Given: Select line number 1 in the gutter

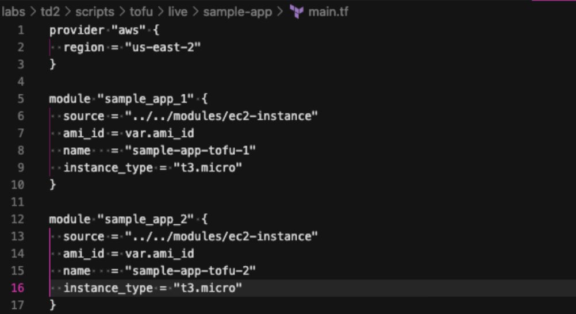Looking at the screenshot, I should tap(21, 29).
